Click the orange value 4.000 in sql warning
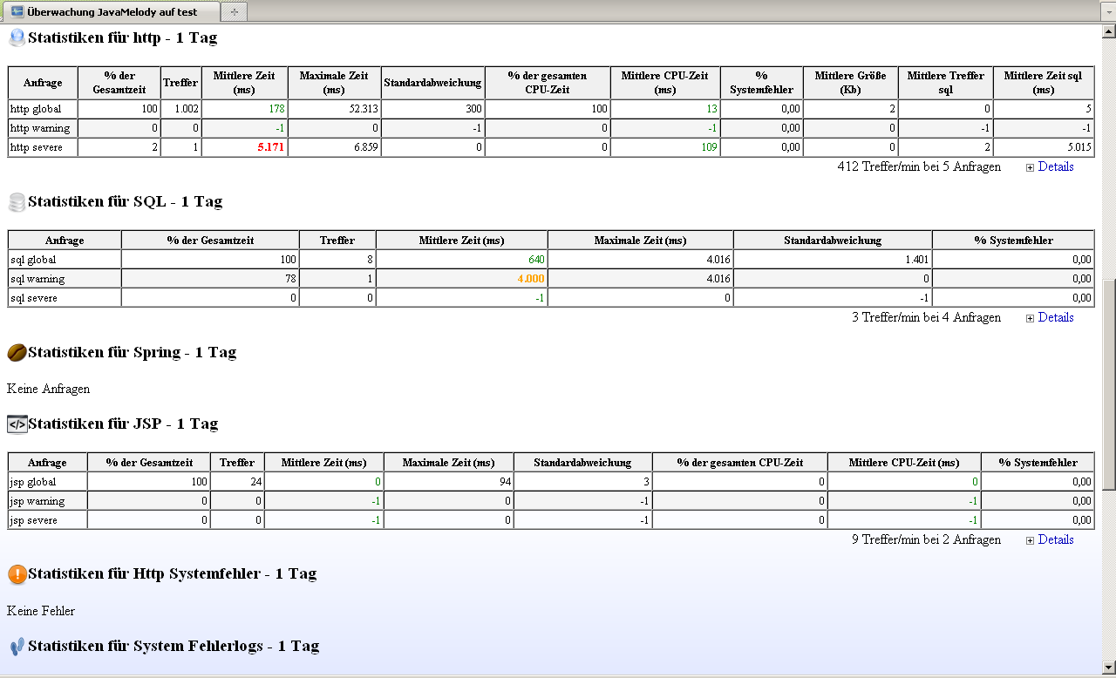The width and height of the screenshot is (1116, 678). tap(531, 279)
